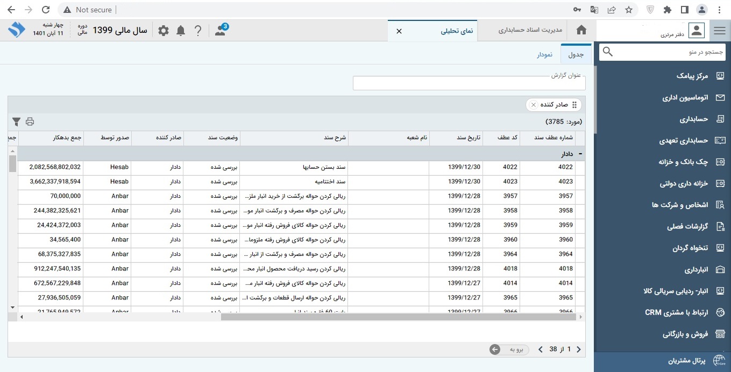Switch to مدیریت اسناد حسابداری tab
This screenshot has height=372, width=731.
click(x=530, y=31)
